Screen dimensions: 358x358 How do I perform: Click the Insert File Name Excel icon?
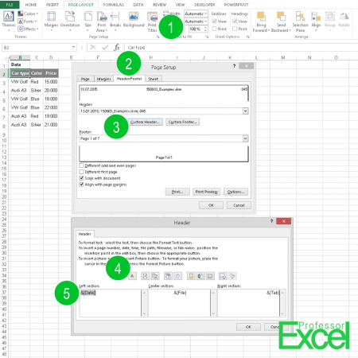(200, 276)
